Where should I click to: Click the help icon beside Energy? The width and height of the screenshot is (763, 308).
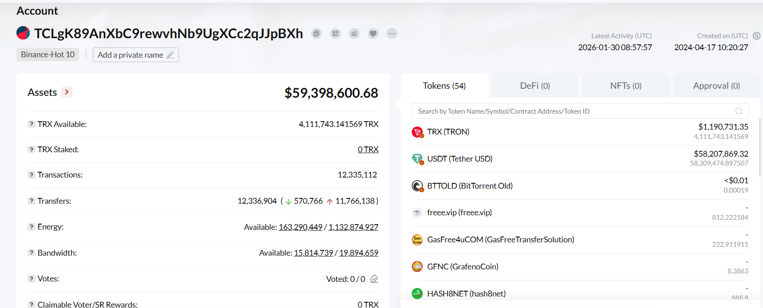coord(32,227)
